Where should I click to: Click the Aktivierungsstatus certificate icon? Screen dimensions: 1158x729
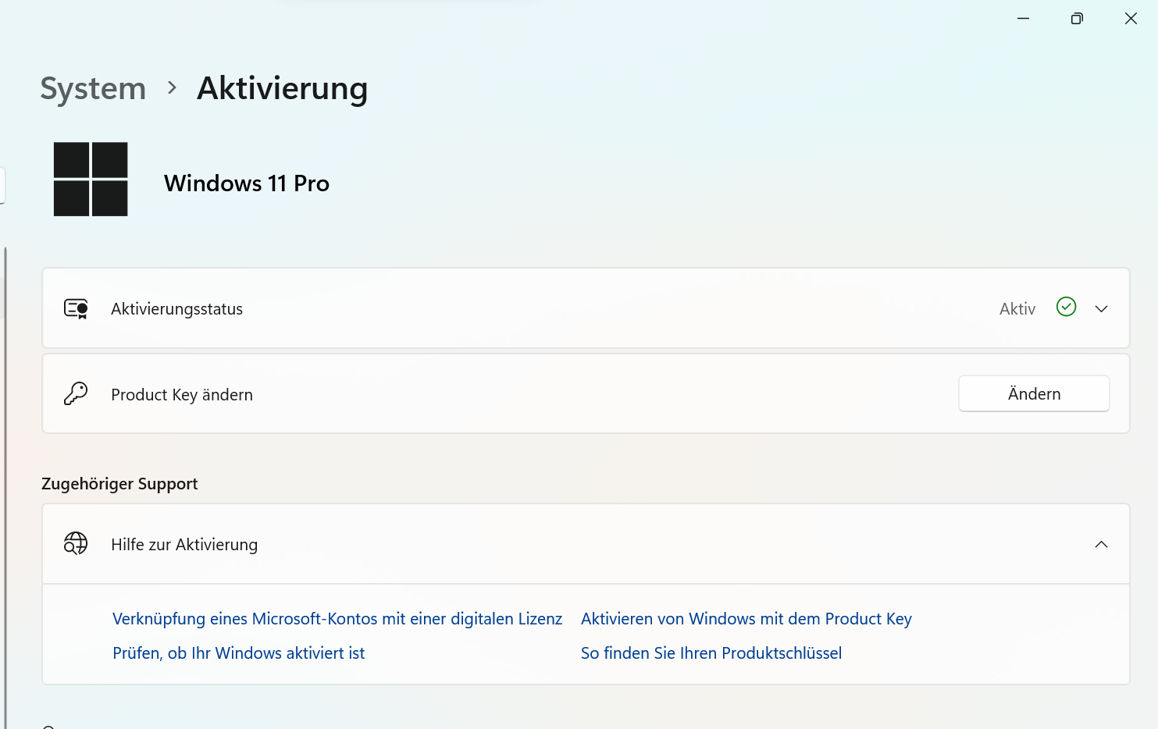76,309
